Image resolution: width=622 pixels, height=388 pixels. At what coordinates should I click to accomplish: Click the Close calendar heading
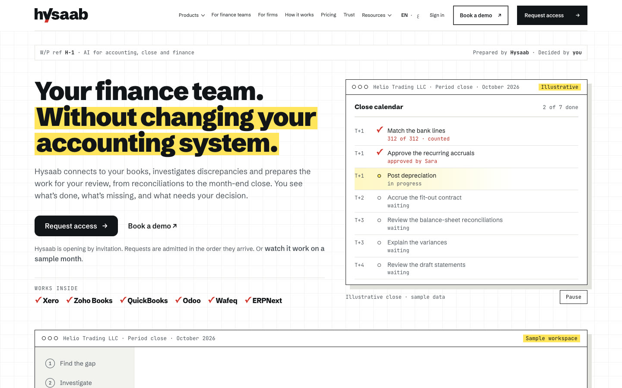click(x=379, y=107)
